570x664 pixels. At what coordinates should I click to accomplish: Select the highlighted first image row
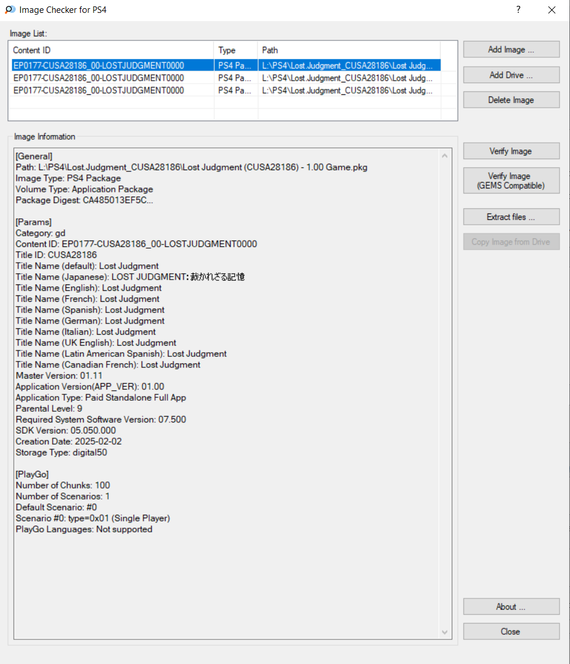(x=225, y=65)
